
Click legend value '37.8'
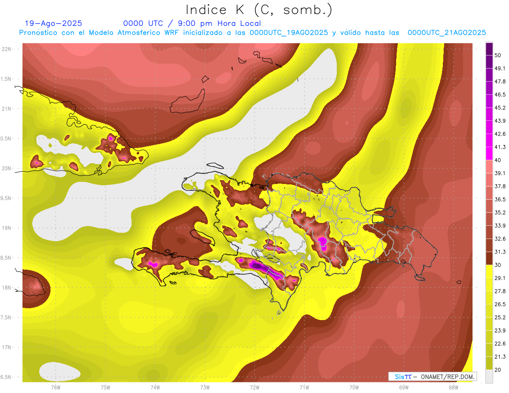[500, 186]
